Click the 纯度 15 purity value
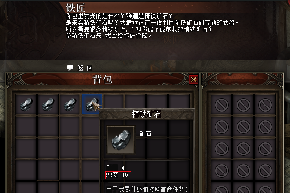 (118, 175)
